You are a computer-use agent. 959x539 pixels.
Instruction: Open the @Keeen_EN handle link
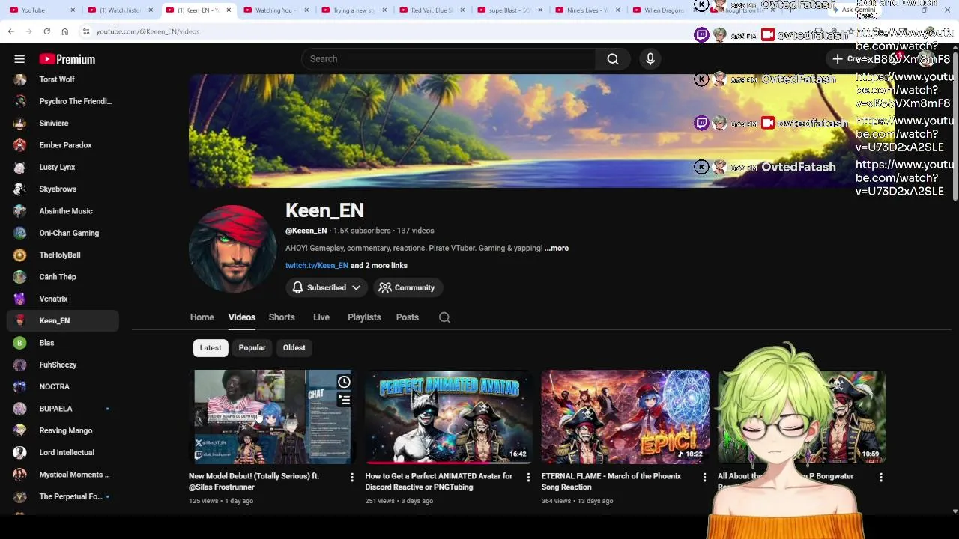pos(306,231)
